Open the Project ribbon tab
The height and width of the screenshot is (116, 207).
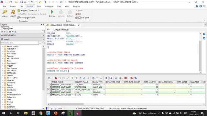[13, 6]
